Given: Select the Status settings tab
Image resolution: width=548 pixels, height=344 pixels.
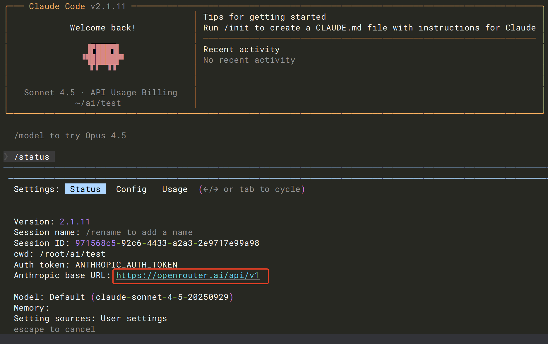Looking at the screenshot, I should [85, 189].
